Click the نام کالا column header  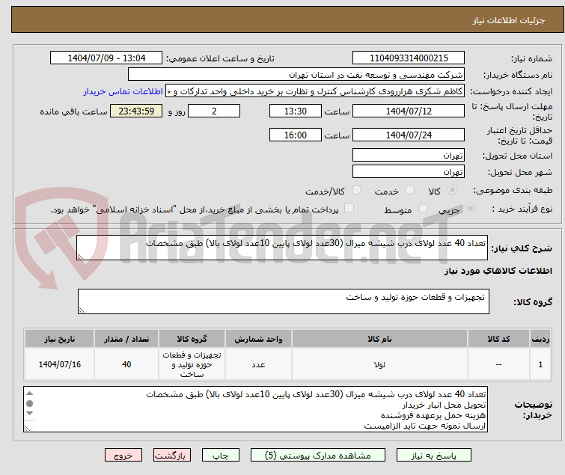coord(379,339)
